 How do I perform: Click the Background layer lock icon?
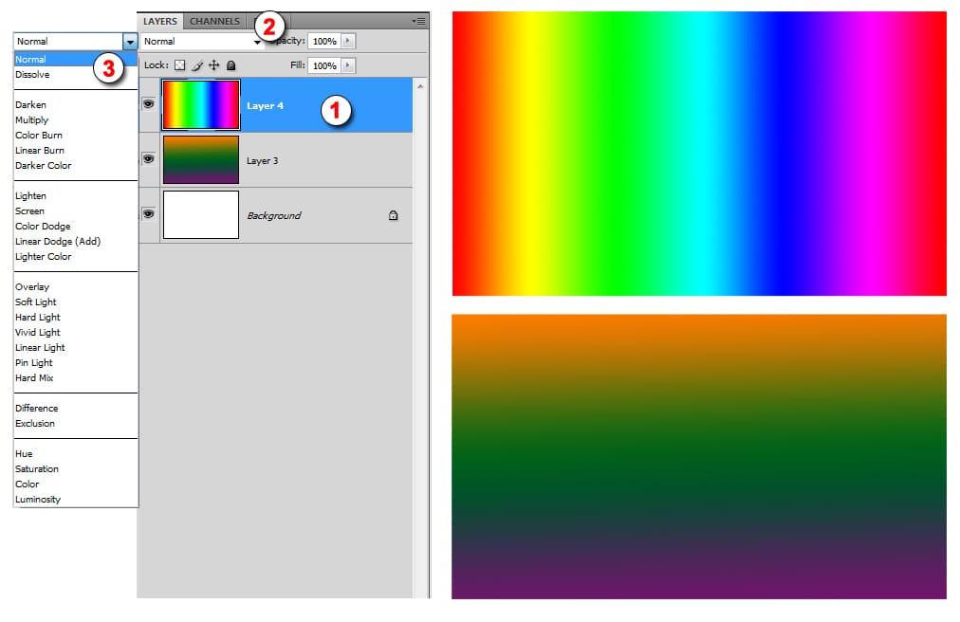pyautogui.click(x=393, y=215)
